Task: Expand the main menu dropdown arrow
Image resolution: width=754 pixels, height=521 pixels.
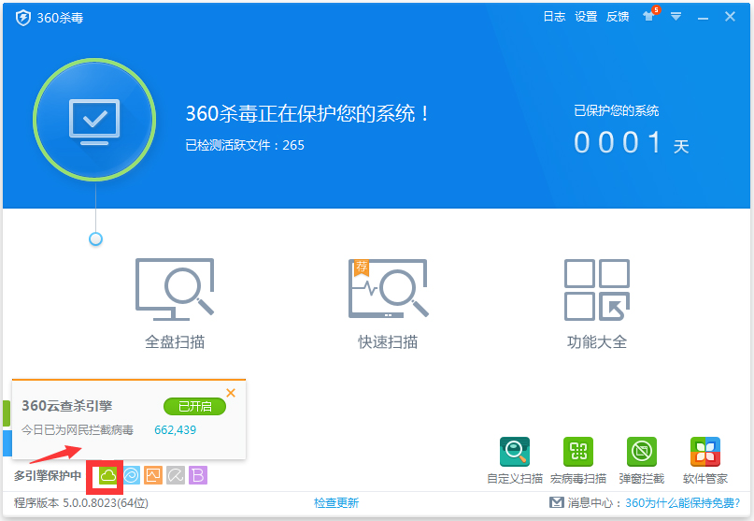Action: [x=676, y=17]
